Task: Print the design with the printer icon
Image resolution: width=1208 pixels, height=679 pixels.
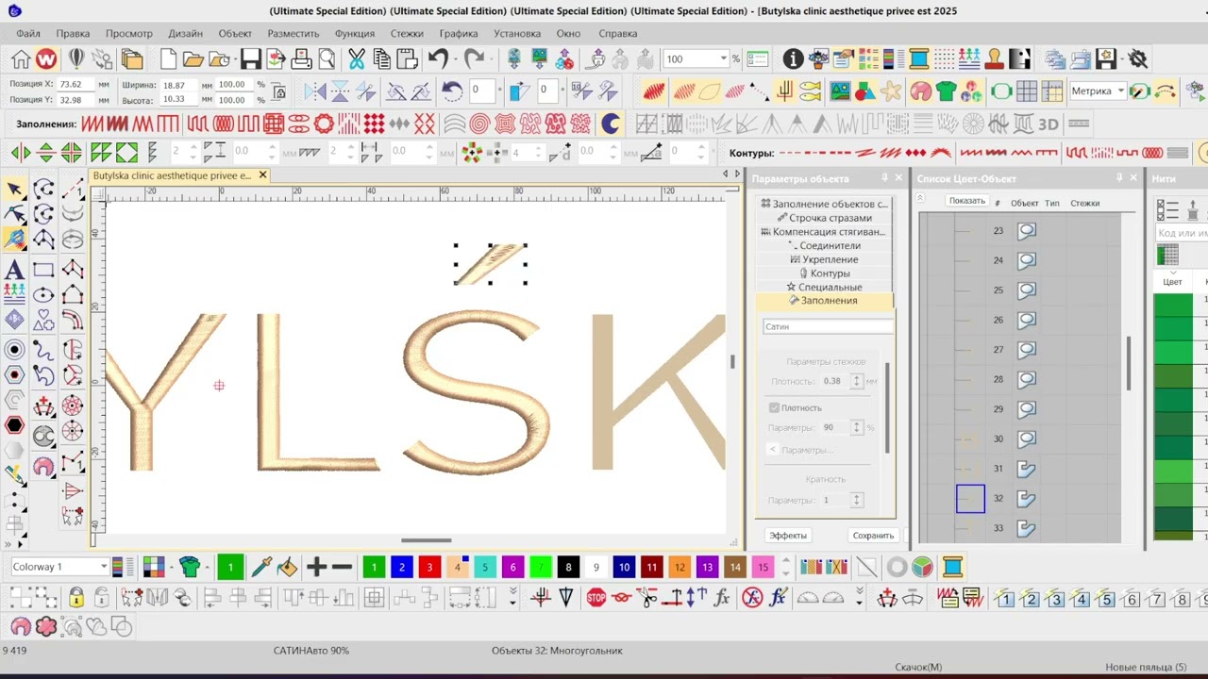Action: point(301,59)
